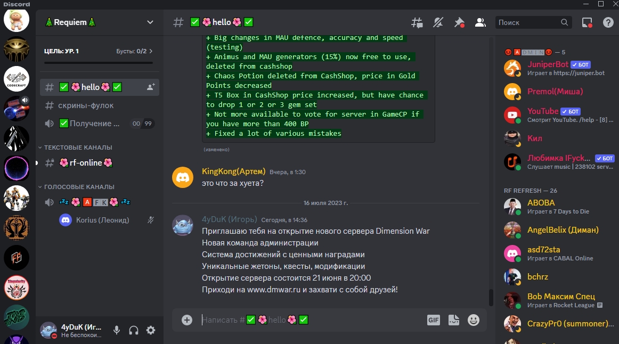Open KingKong(Артем) avatar

tap(183, 177)
